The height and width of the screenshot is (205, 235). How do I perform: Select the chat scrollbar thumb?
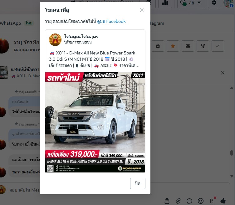pyautogui.click(x=232, y=153)
